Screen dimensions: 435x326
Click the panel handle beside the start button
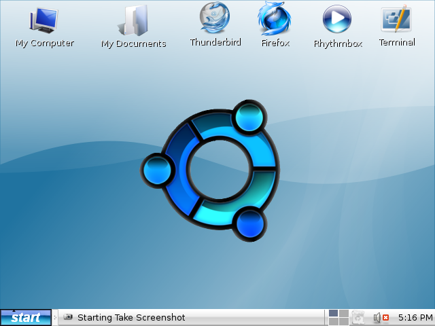(55, 318)
